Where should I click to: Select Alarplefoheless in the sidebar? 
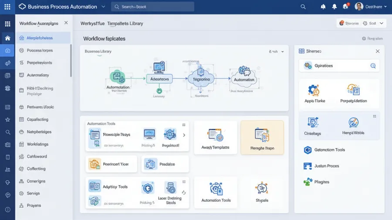43,38
